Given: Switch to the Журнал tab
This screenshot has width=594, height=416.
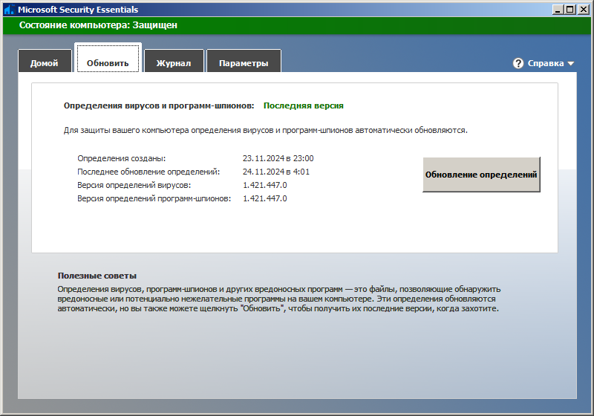Looking at the screenshot, I should [174, 61].
